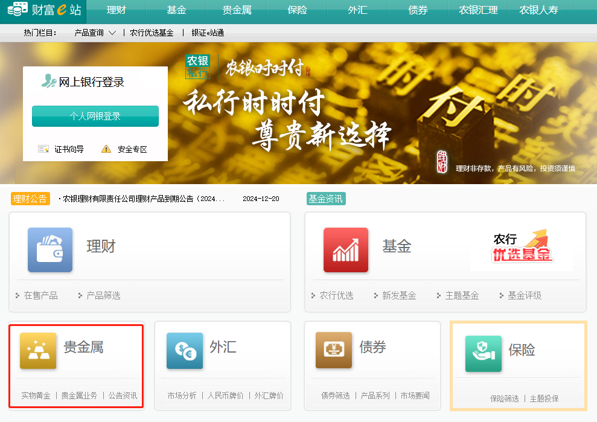Open the 基金 red chart icon

tap(346, 250)
